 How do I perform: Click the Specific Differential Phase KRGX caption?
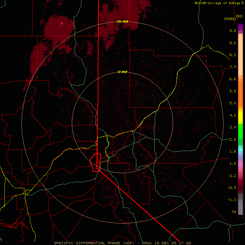click(122, 243)
